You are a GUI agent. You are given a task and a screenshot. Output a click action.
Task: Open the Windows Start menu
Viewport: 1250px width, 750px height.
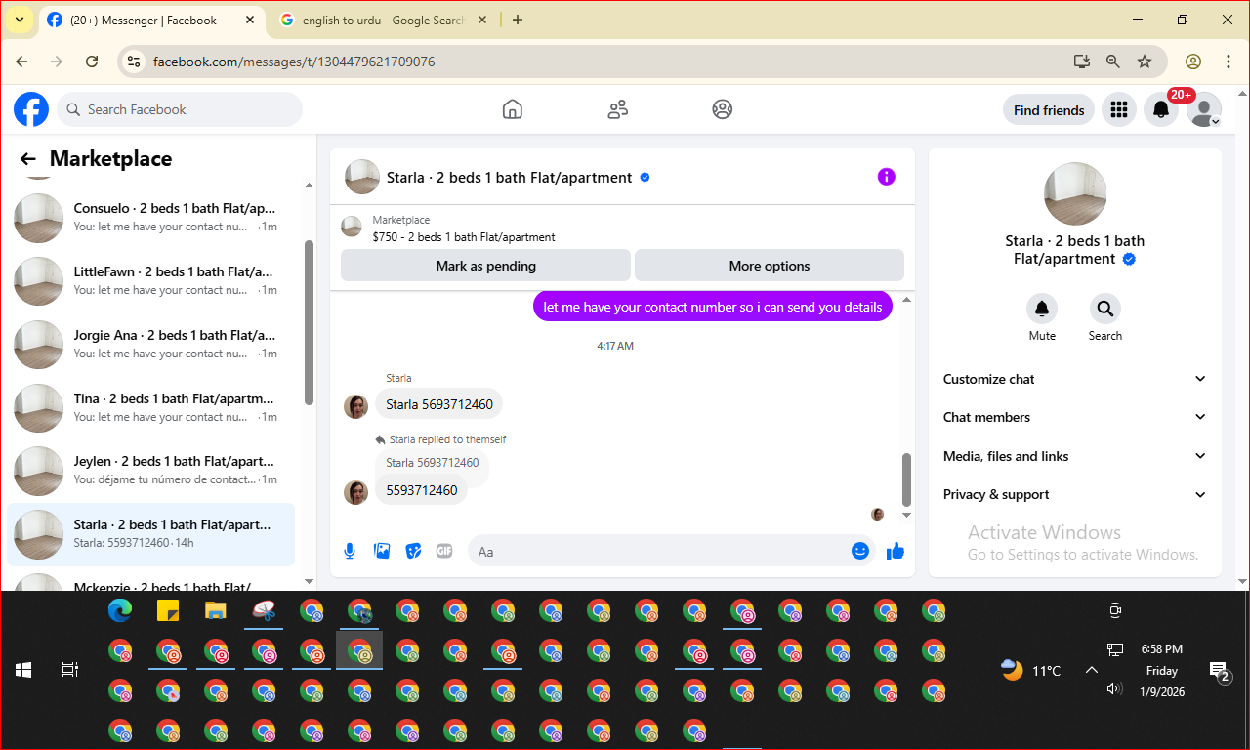(23, 670)
